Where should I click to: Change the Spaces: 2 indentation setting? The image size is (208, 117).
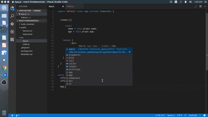[x=171, y=115]
